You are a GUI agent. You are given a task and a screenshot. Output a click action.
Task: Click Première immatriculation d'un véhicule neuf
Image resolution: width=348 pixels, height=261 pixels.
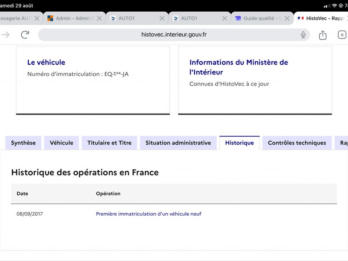click(149, 214)
